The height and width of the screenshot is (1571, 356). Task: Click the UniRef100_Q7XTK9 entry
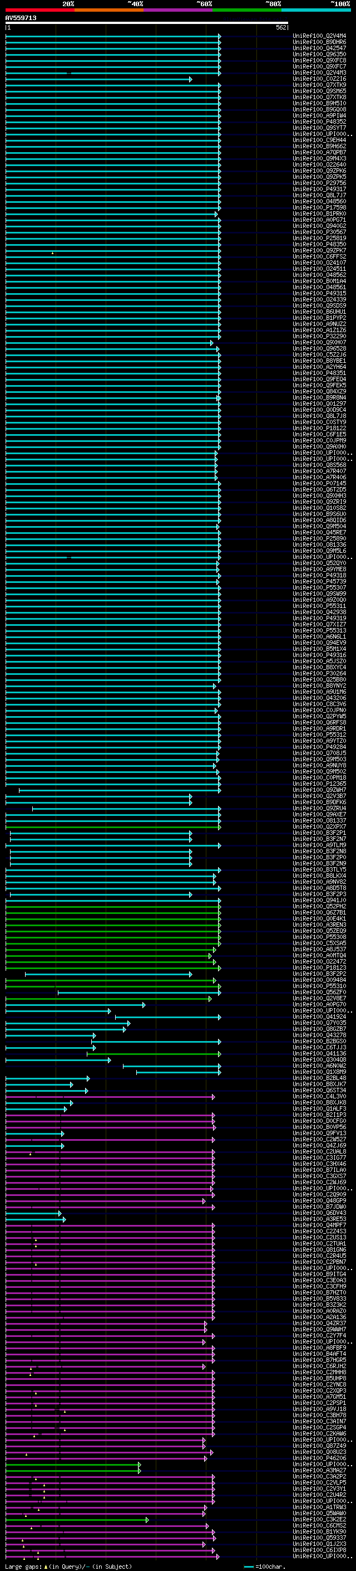[x=319, y=85]
